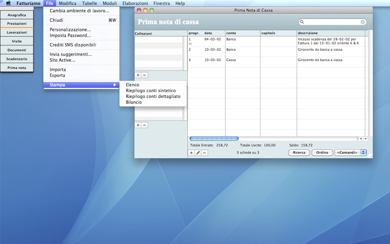
Task: Open the Scadenzario module in sidebar
Action: pyautogui.click(x=17, y=59)
